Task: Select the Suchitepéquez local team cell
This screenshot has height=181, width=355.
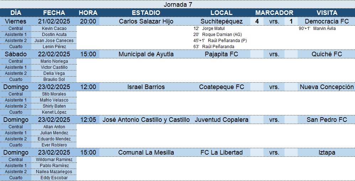Action: click(x=221, y=21)
